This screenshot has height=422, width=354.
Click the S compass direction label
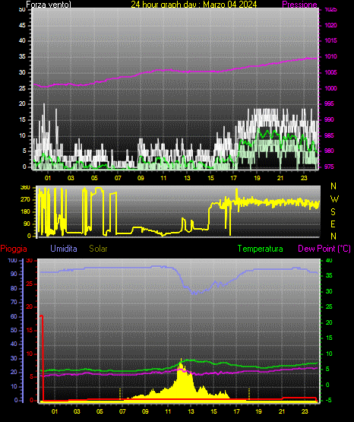click(333, 212)
